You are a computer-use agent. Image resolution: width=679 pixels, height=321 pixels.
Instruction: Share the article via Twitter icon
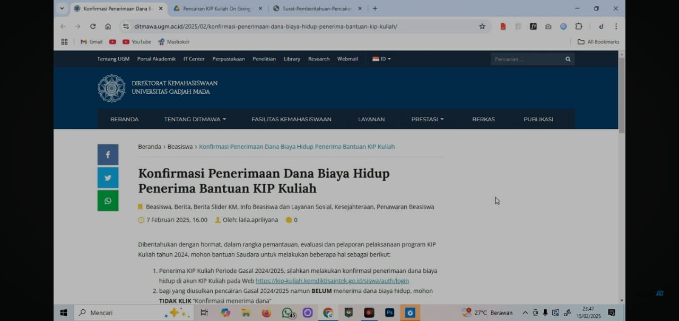[108, 178]
